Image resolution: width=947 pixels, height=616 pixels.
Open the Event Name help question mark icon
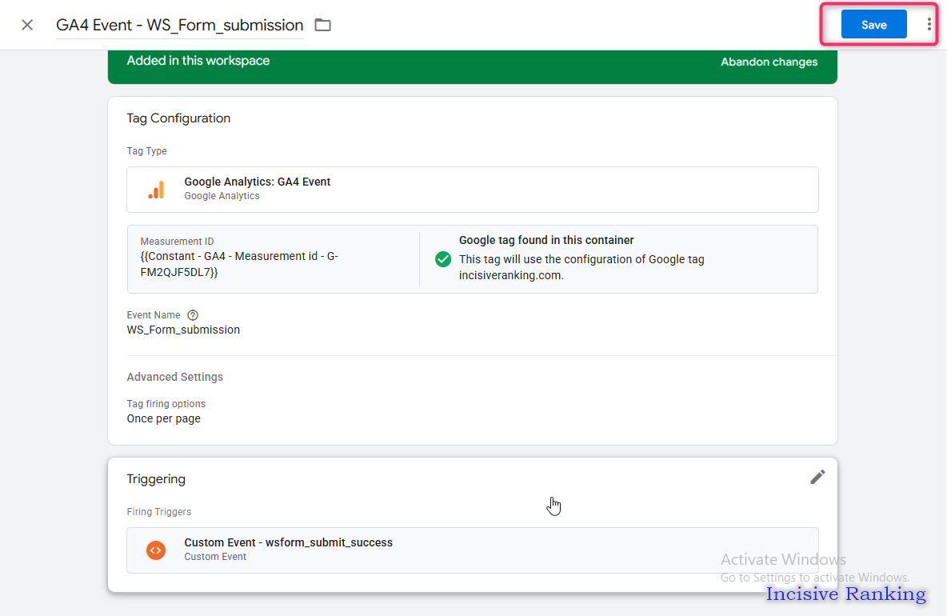(x=193, y=315)
